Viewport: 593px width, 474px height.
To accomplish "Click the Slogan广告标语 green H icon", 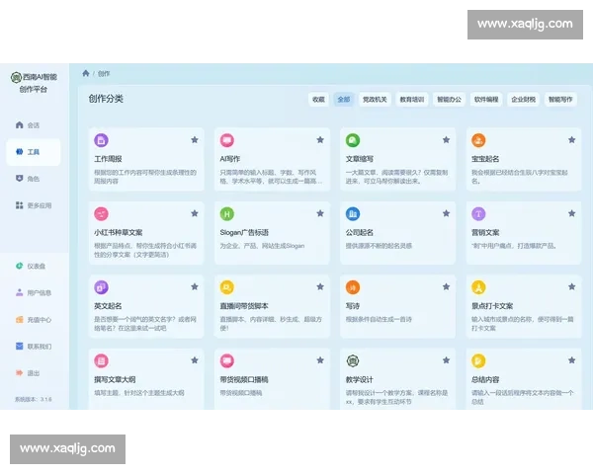I will [x=227, y=214].
